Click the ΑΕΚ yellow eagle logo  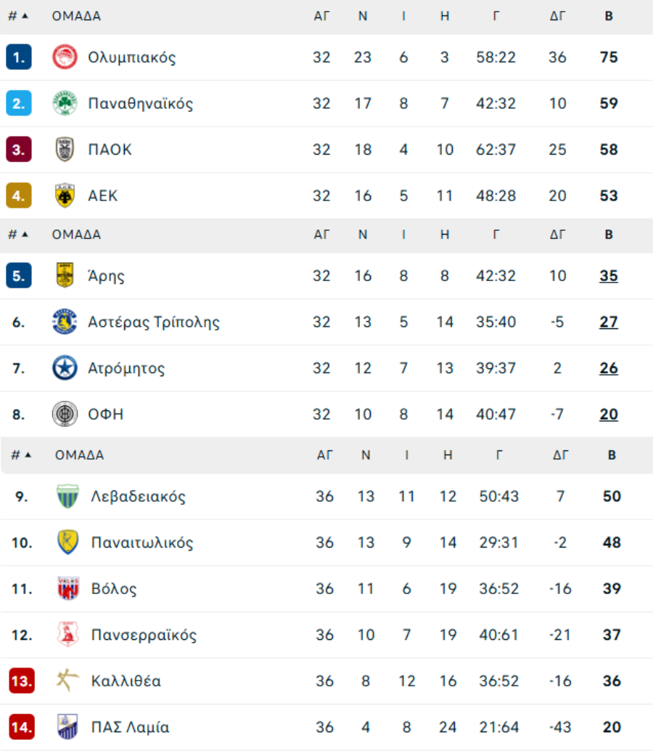[x=65, y=195]
